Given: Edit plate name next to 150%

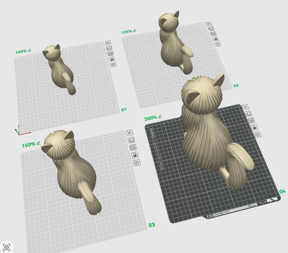Looking at the screenshot, I should click(x=39, y=143).
